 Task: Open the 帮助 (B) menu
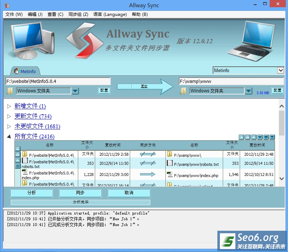point(140,14)
